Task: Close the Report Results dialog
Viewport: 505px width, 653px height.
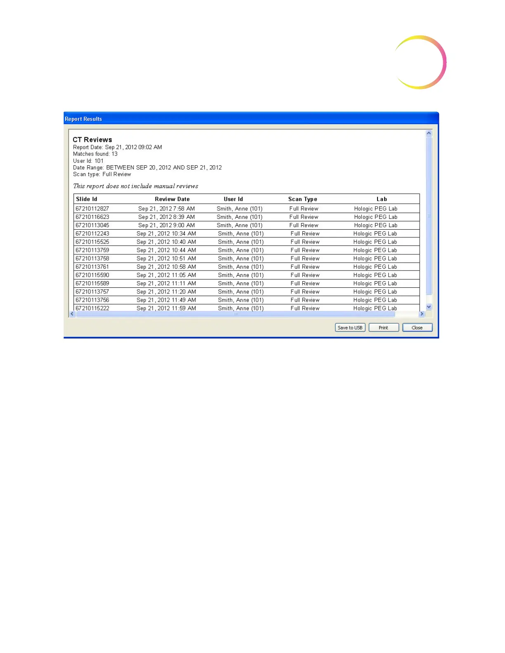Action: tap(417, 328)
